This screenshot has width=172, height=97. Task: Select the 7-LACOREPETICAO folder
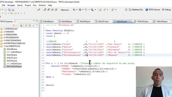12,46
